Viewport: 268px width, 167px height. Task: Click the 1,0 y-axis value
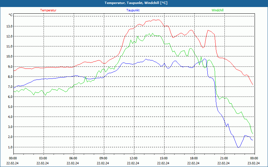[x=10, y=147]
